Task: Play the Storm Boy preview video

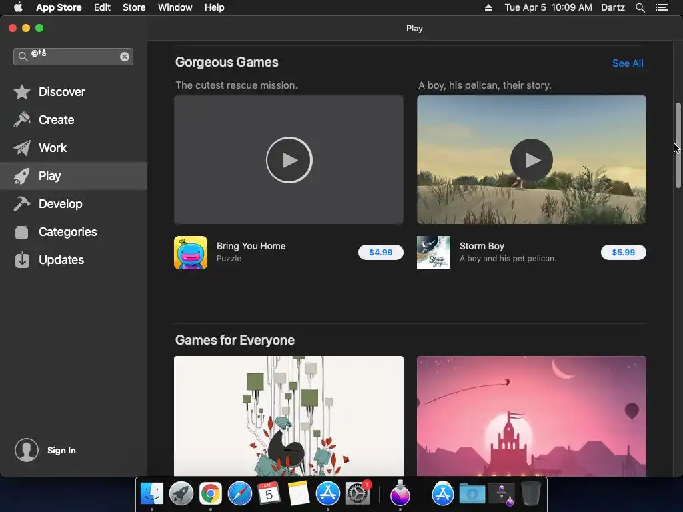Action: click(532, 160)
